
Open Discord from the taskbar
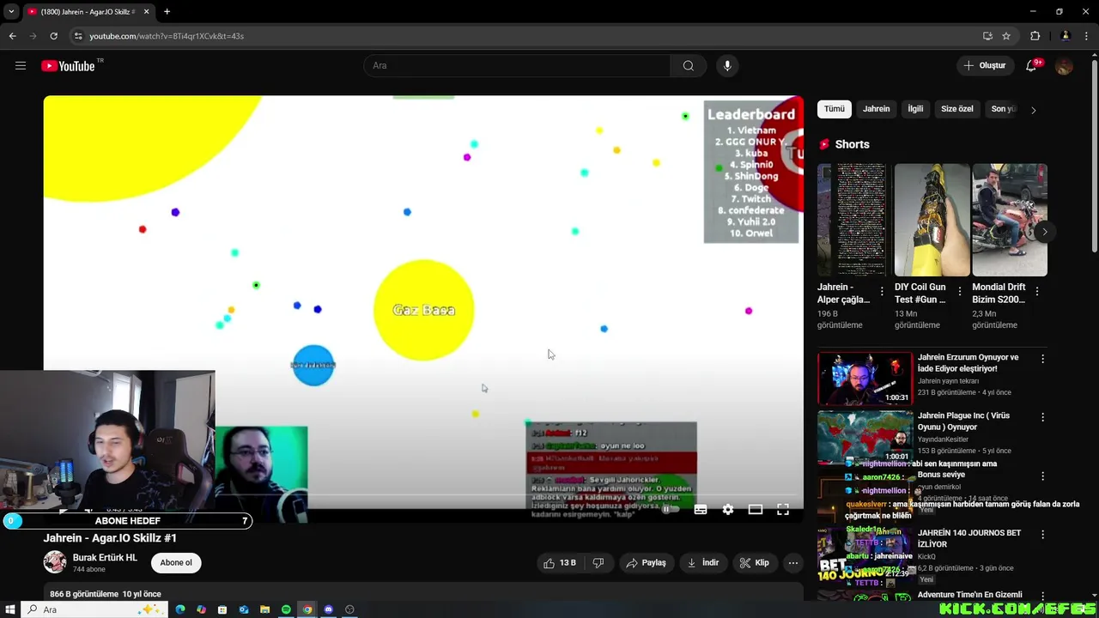(x=328, y=609)
